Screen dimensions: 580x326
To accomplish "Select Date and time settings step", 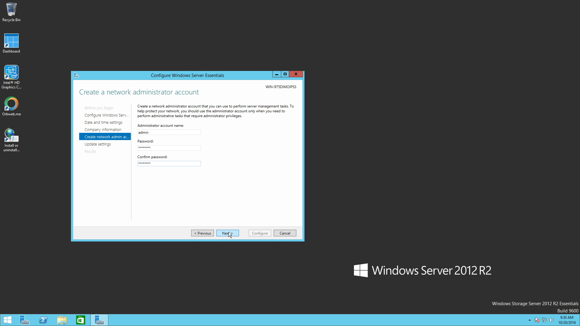I will pyautogui.click(x=103, y=122).
